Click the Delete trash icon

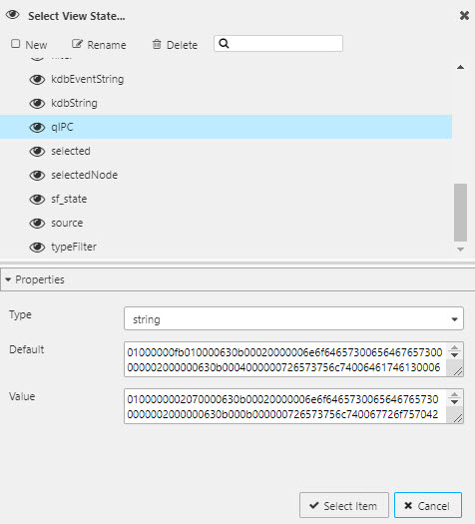157,44
